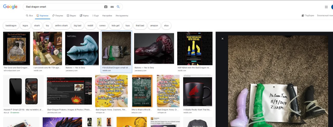This screenshot has height=127, width=333.
Task: Choose the toy suggestion chip
Action: pyautogui.click(x=47, y=26)
